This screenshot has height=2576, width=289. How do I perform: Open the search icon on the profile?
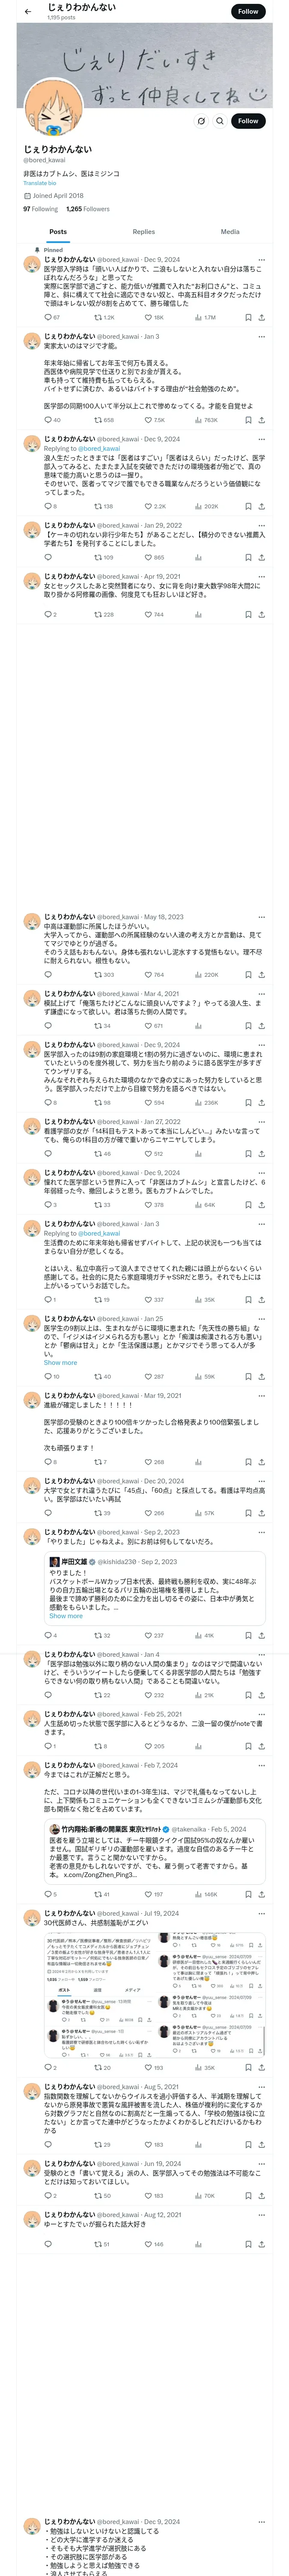tap(219, 121)
